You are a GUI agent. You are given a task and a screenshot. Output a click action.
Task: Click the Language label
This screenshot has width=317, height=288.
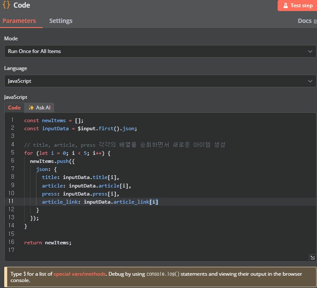coord(16,68)
